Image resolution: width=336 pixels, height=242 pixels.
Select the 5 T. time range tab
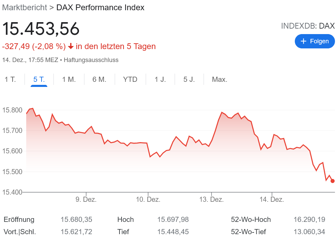point(39,79)
